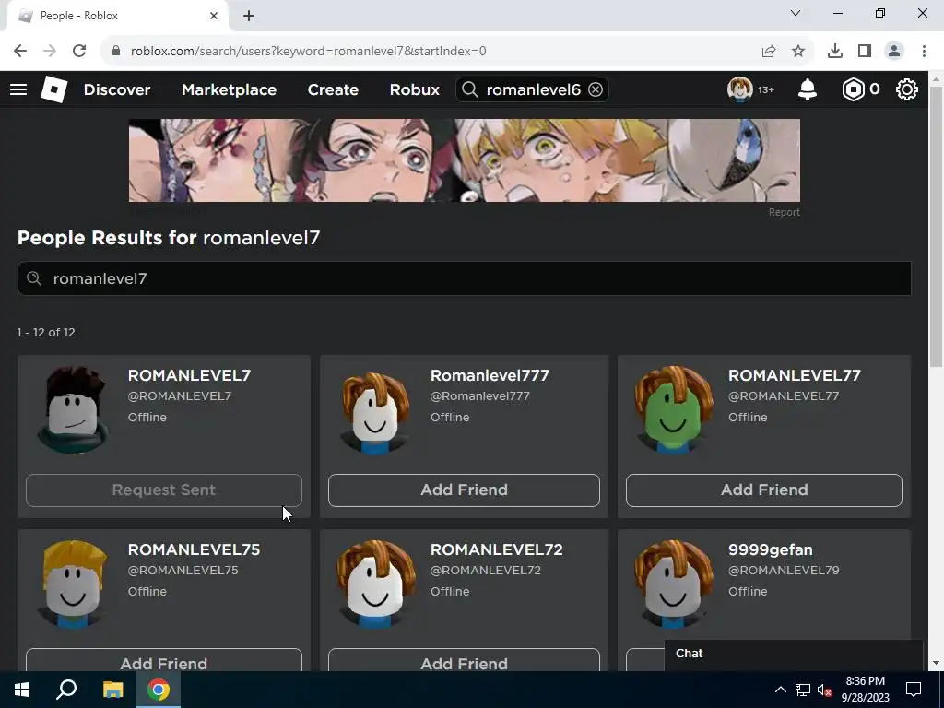The width and height of the screenshot is (944, 708).
Task: Click the Roblox logo home icon
Action: click(53, 89)
